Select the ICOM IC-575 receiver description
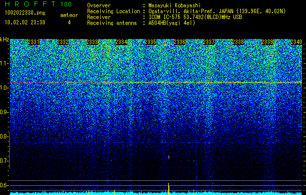The width and height of the screenshot is (306, 195). click(x=195, y=17)
